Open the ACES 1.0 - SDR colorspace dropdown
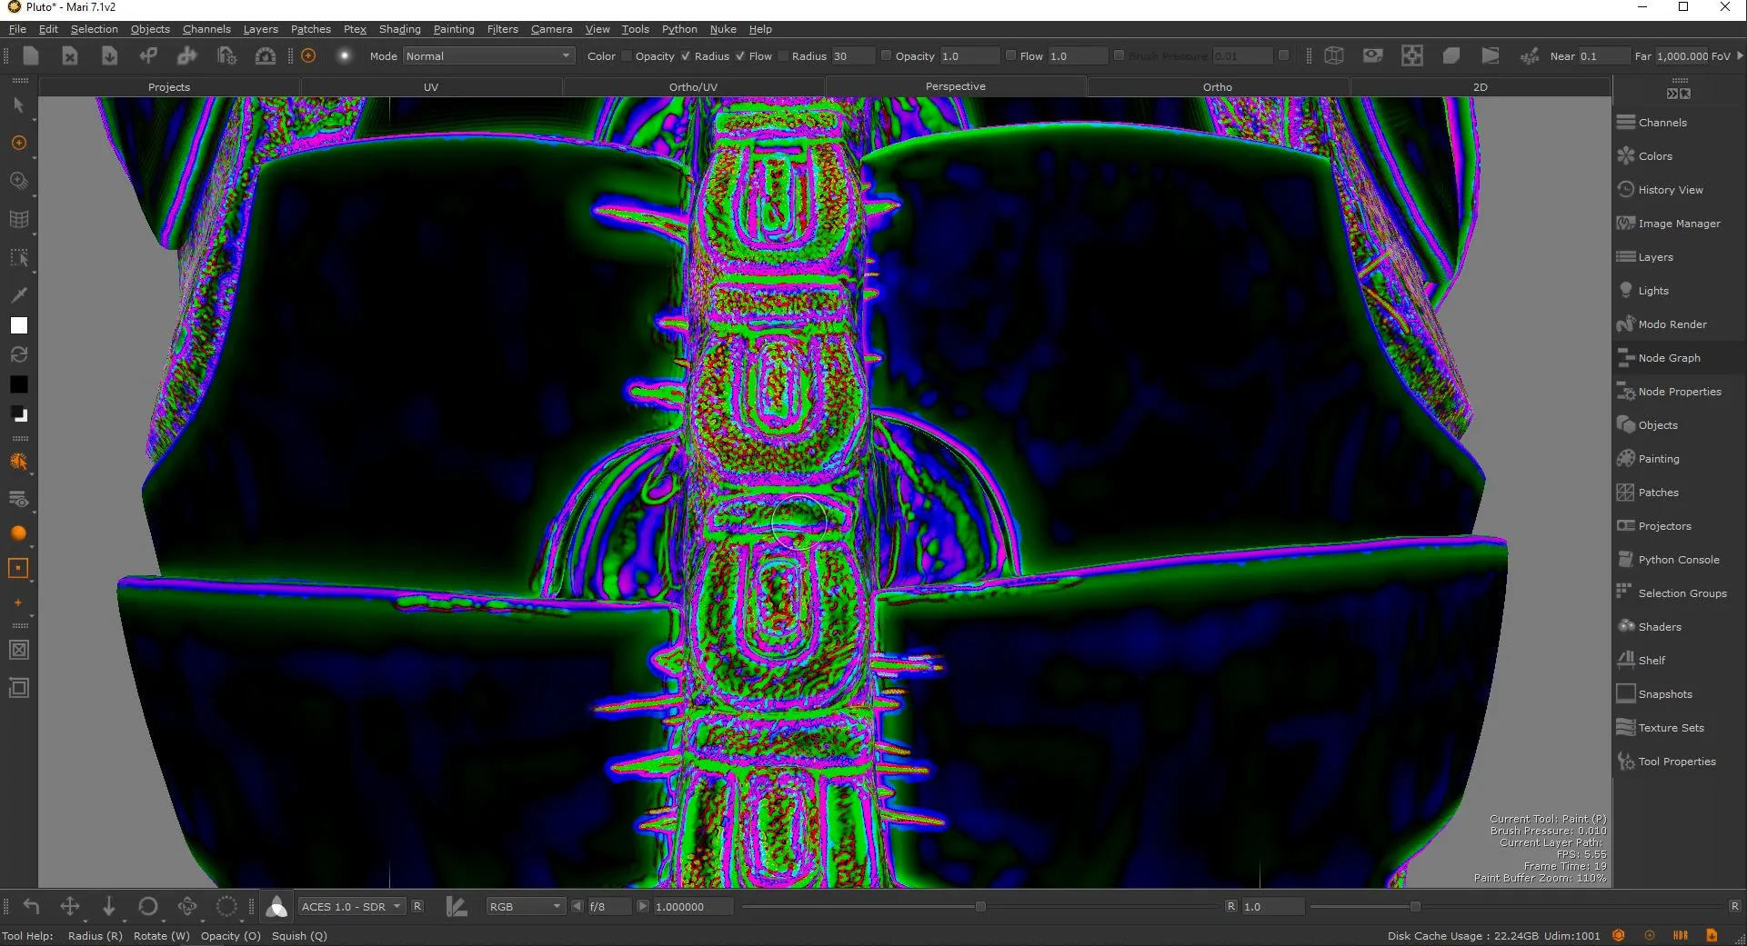The width and height of the screenshot is (1747, 946). pyautogui.click(x=351, y=907)
